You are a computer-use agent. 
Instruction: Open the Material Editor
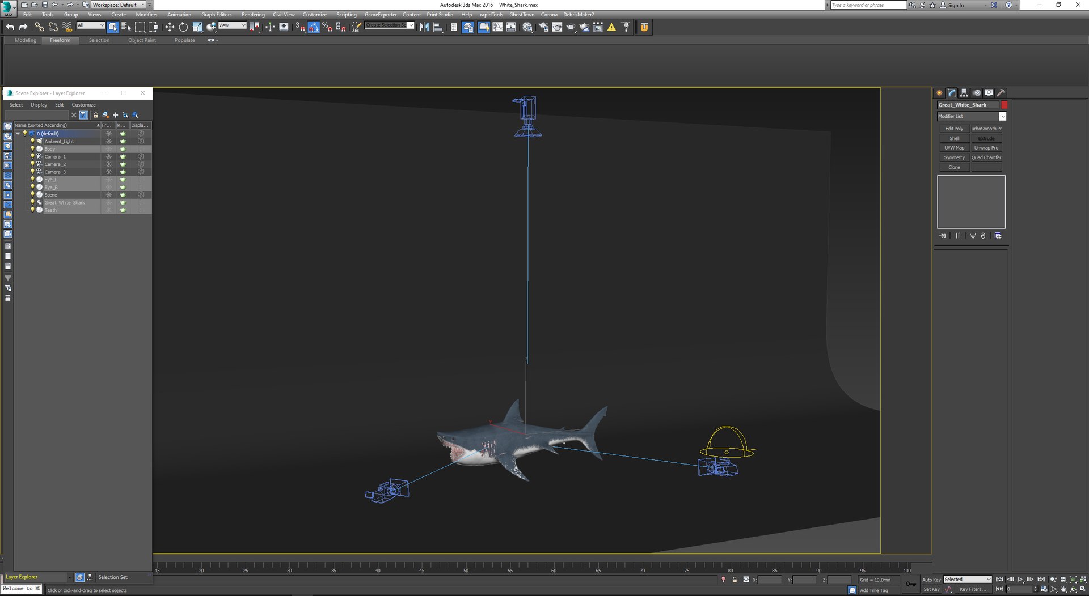coord(527,27)
